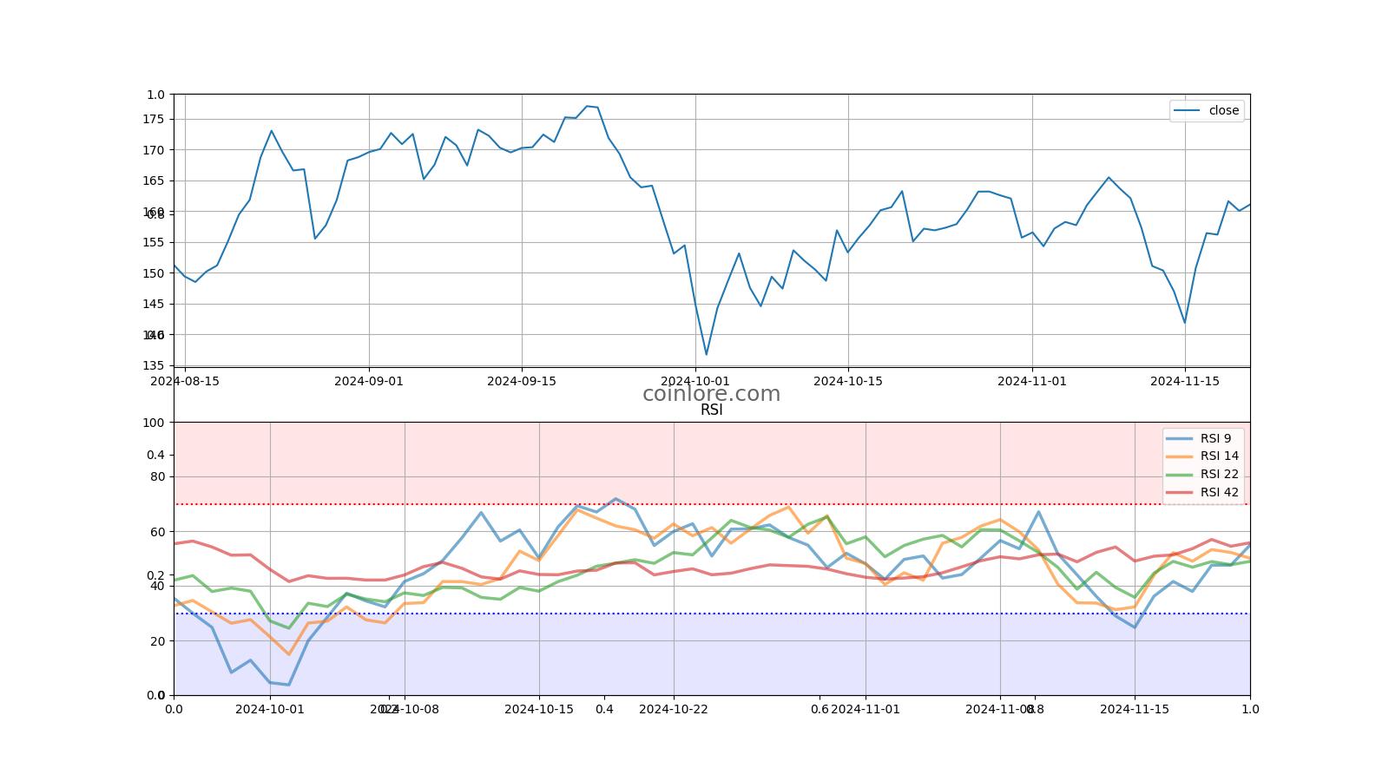This screenshot has height=781, width=1389.
Task: Click the 'close' legend entry in price chart
Action: [1207, 110]
